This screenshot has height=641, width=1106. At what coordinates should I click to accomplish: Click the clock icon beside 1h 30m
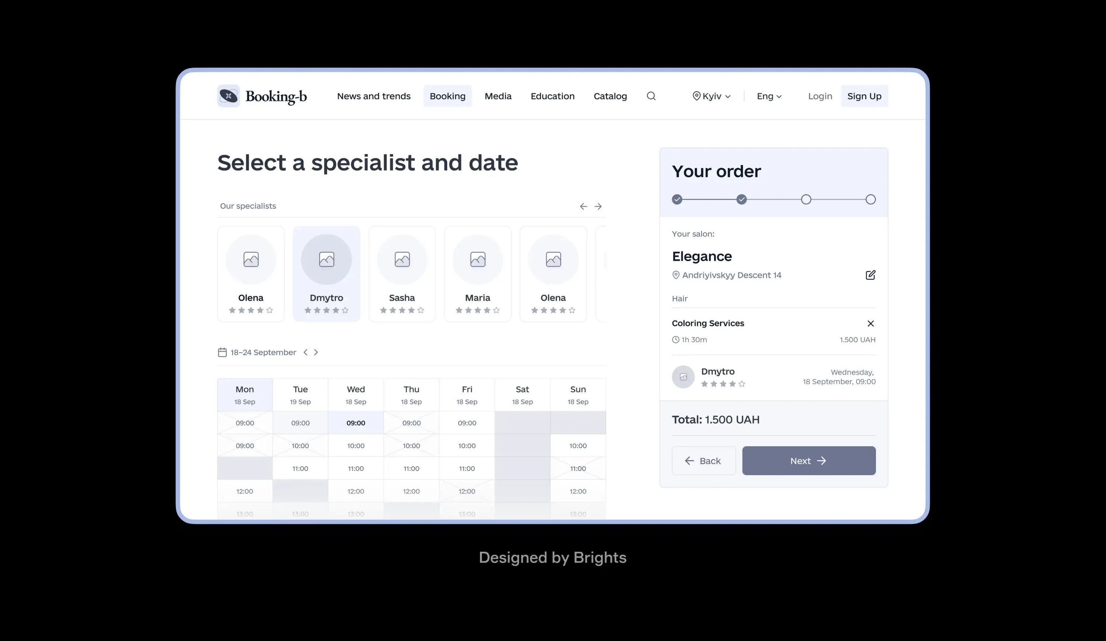[675, 340]
